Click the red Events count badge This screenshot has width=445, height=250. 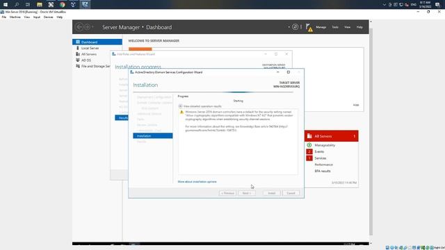(x=309, y=151)
